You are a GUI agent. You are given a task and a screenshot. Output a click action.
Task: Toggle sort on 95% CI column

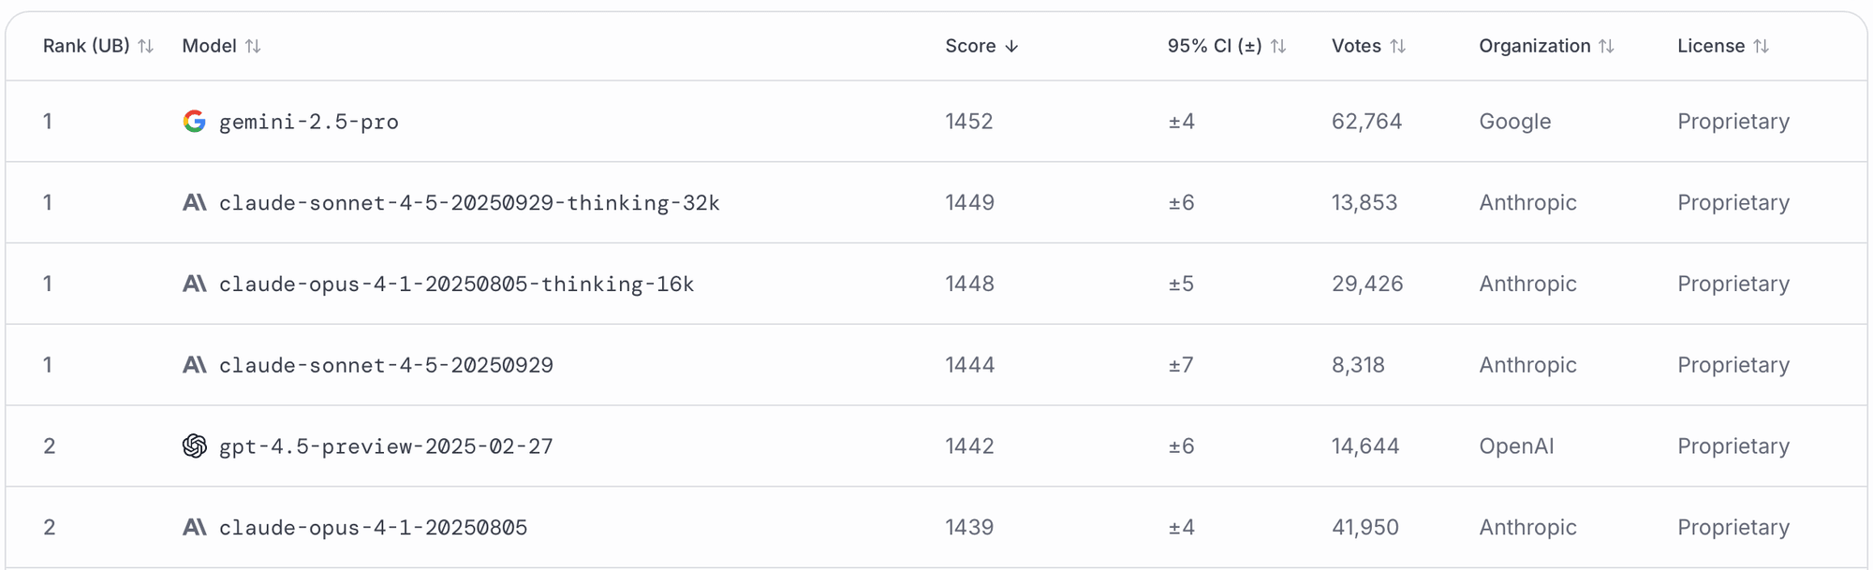pyautogui.click(x=1278, y=46)
